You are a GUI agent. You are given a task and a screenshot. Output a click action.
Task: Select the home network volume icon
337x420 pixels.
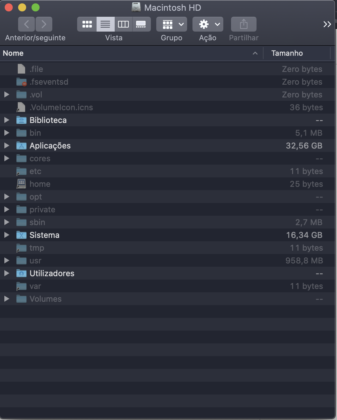[x=21, y=184]
